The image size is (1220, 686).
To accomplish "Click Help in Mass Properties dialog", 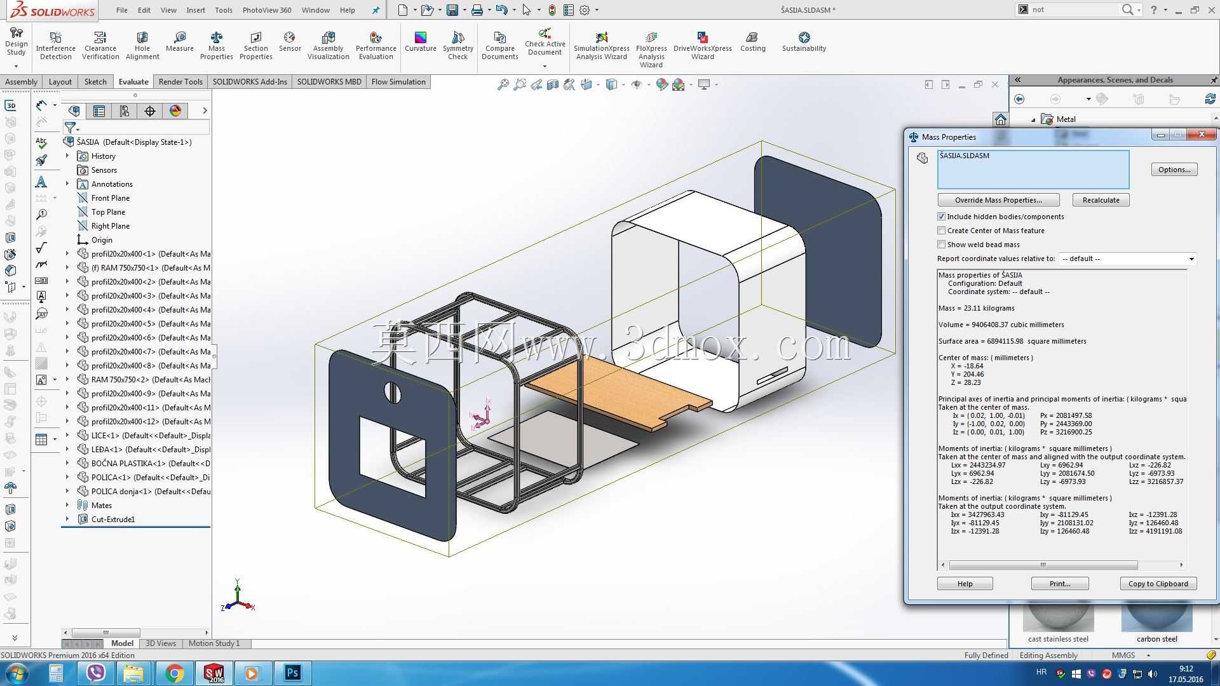I will pos(965,584).
